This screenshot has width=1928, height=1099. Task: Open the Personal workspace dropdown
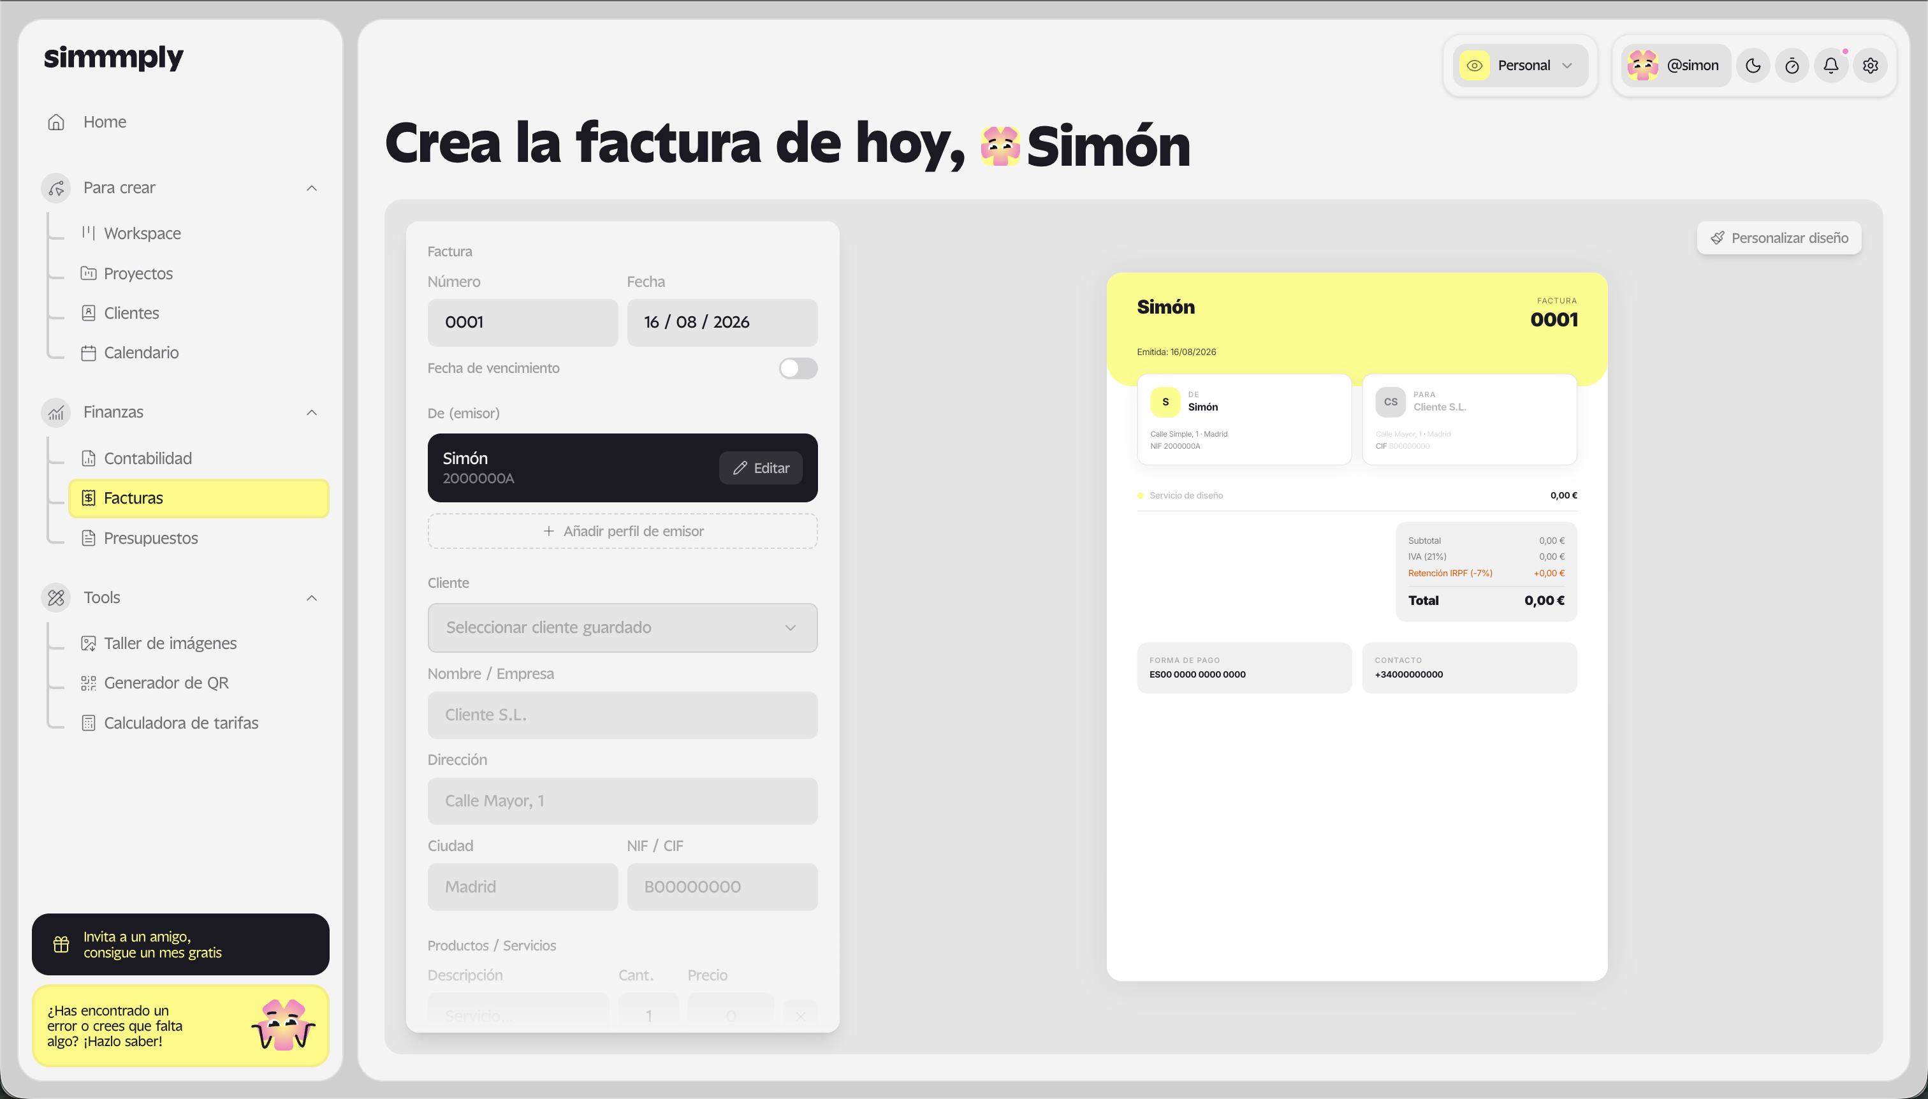pos(1521,66)
